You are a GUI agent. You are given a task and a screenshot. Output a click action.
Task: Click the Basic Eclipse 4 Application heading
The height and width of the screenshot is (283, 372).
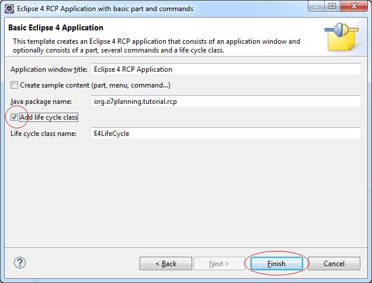[x=55, y=28]
